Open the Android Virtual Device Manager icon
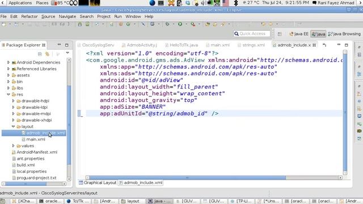 87,24
